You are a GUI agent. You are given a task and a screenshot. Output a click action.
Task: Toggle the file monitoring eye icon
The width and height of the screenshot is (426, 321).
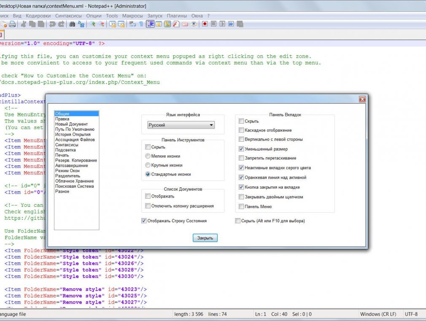194,24
